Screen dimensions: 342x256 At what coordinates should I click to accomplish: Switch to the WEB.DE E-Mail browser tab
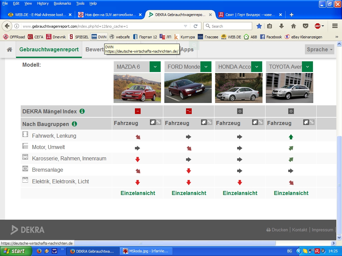click(x=39, y=15)
